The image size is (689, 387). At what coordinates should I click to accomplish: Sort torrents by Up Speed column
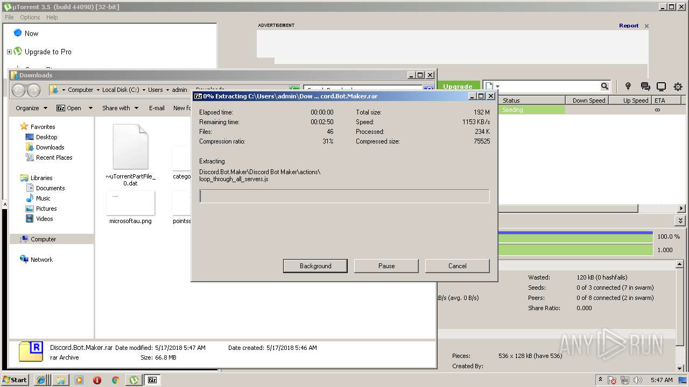[x=631, y=101]
